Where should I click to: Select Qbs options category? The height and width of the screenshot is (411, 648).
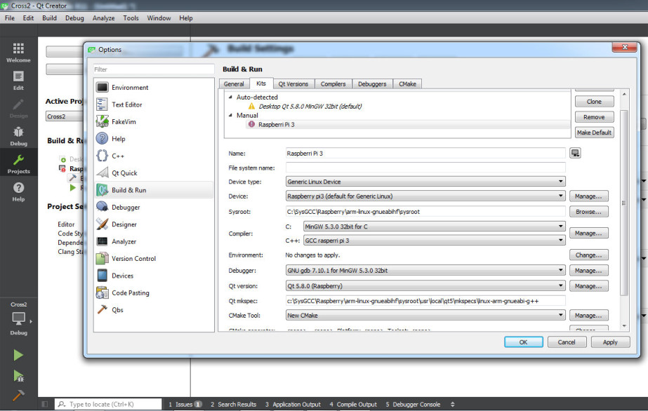(154, 310)
